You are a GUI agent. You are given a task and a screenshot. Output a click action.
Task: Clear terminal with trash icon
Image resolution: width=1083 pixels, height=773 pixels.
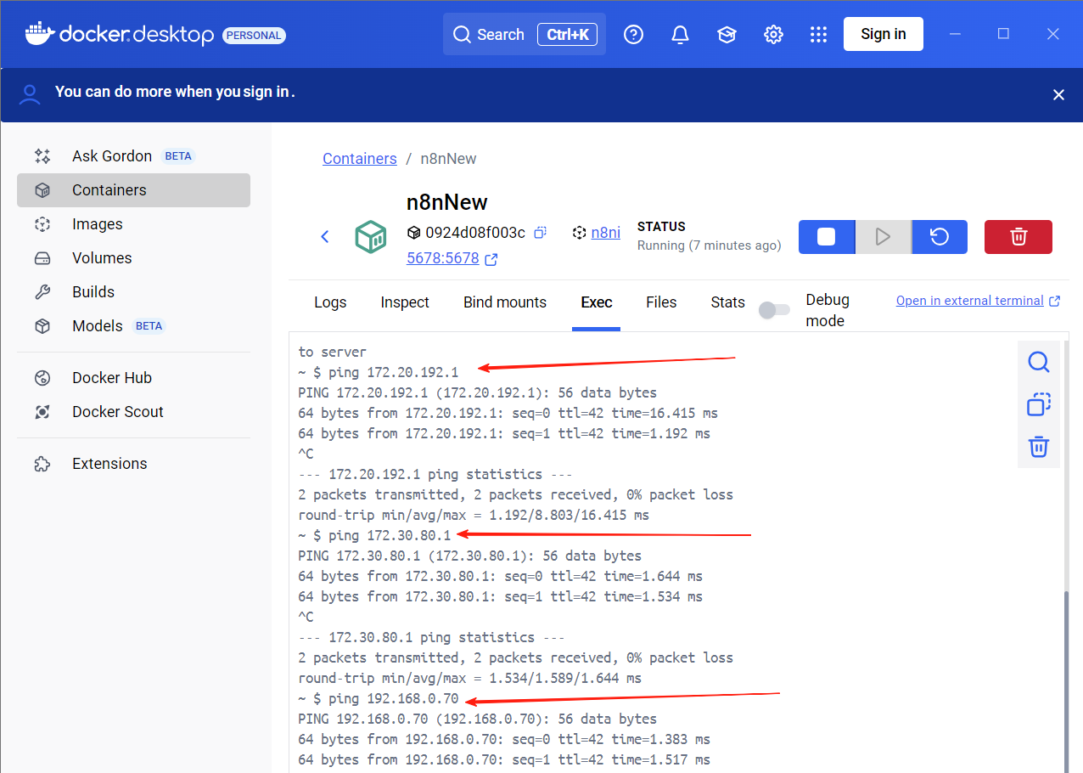(x=1039, y=447)
